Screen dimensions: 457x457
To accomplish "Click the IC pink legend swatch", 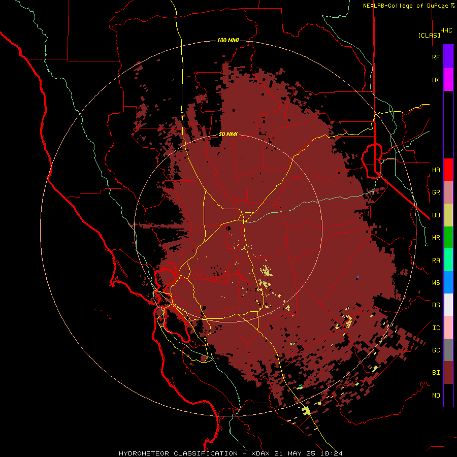I will pyautogui.click(x=448, y=328).
